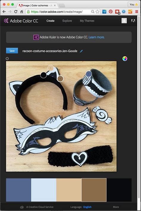Save the color theme
The height and width of the screenshot is (211, 141).
(x=12, y=51)
